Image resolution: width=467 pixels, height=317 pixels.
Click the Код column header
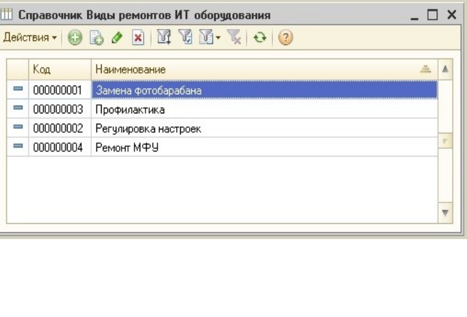pyautogui.click(x=60, y=70)
